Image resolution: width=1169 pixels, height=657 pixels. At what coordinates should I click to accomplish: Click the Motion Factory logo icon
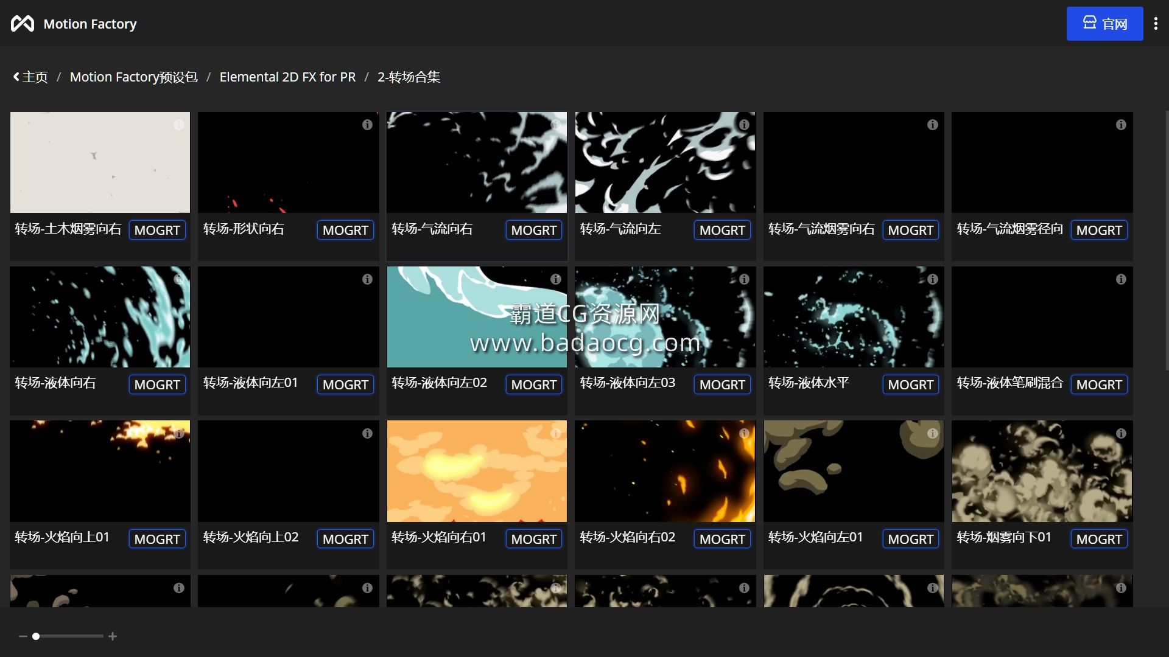click(x=23, y=24)
